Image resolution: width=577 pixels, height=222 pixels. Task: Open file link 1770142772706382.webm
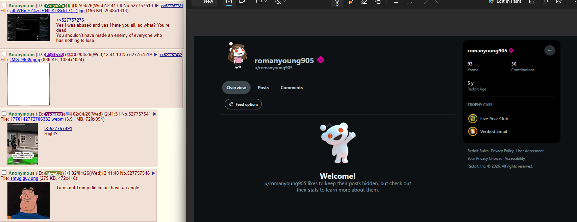click(37, 119)
